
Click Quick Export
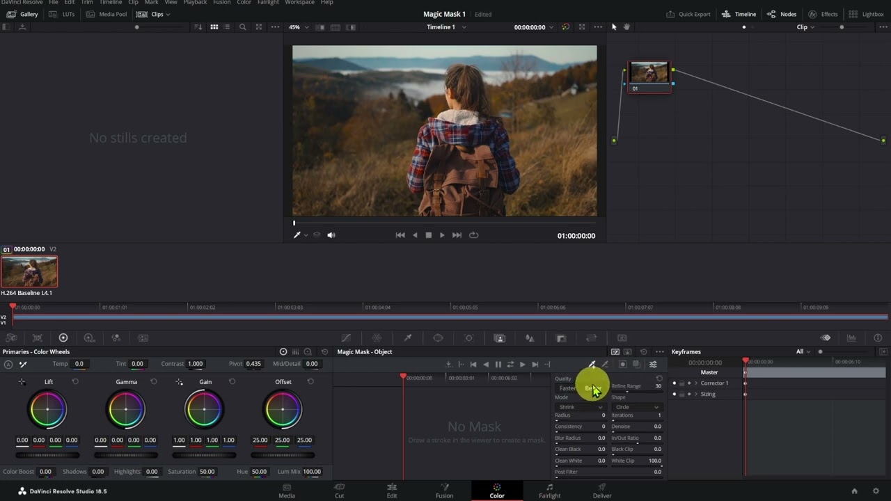point(688,14)
